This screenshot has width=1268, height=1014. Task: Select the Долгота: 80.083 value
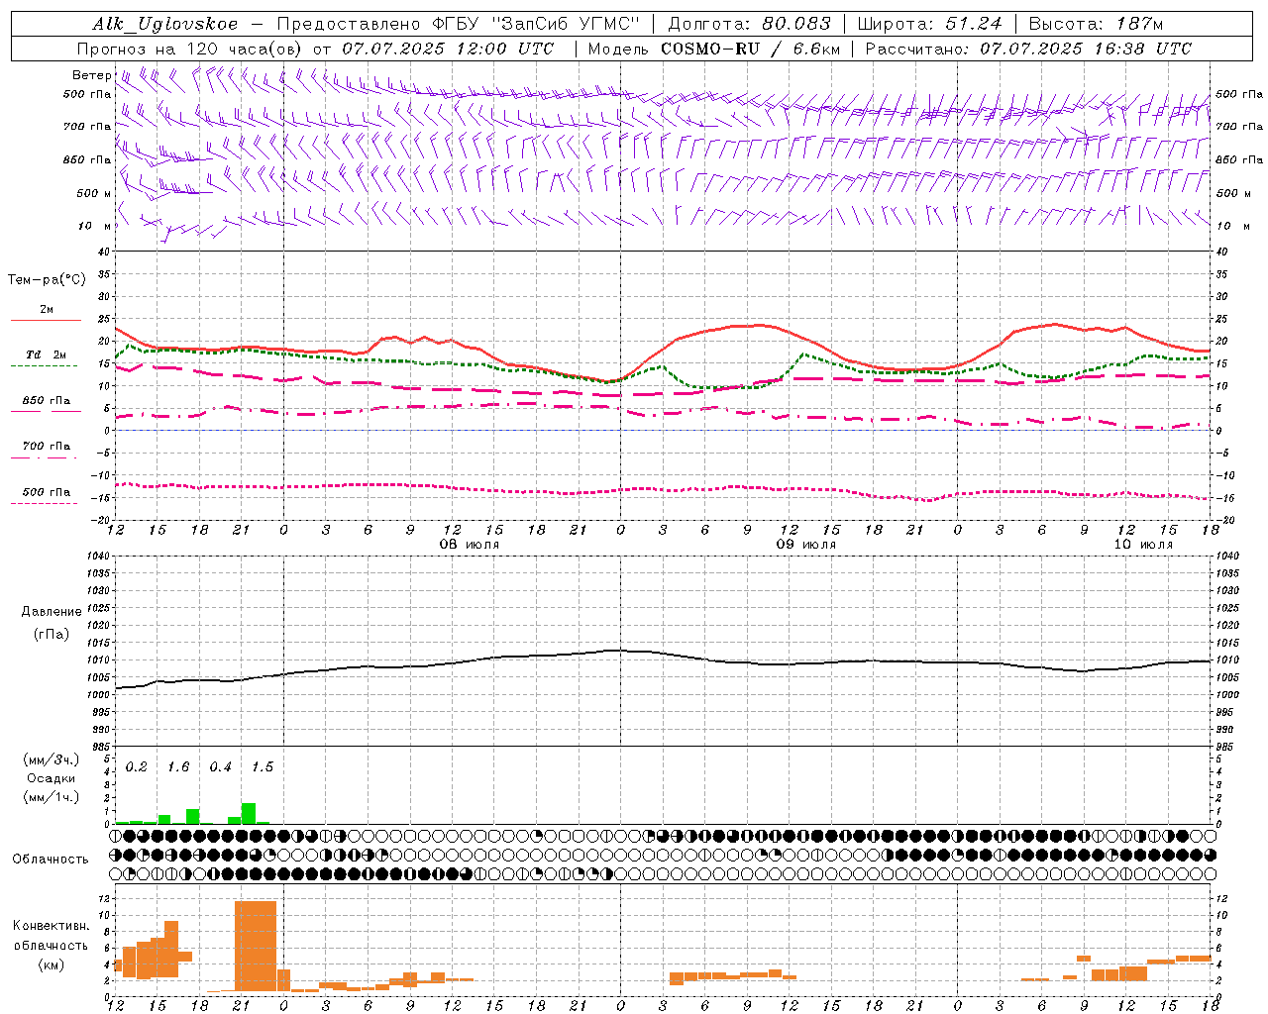tap(750, 24)
